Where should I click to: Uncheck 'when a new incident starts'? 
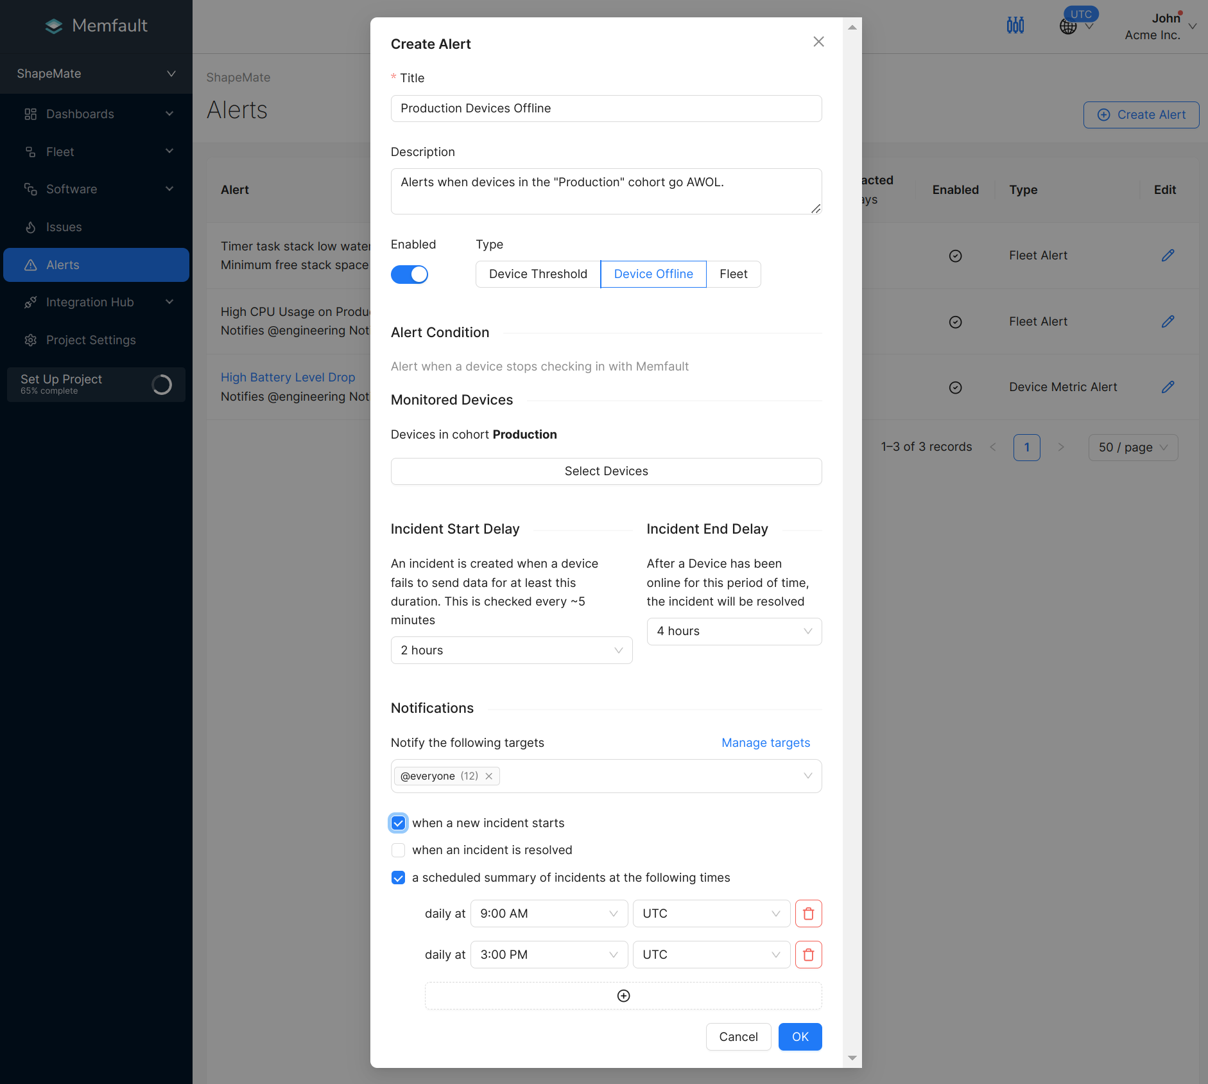399,823
